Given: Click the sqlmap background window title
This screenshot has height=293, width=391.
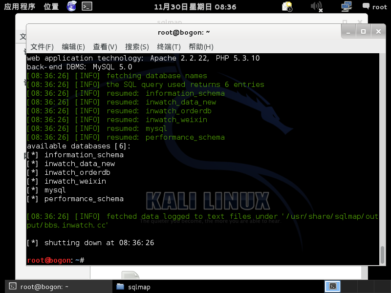Looking at the screenshot, I should click(170, 21).
